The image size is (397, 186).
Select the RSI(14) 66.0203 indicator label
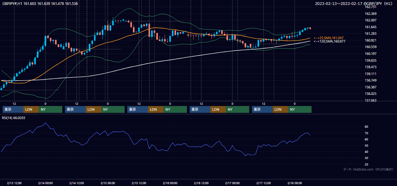coord(14,118)
